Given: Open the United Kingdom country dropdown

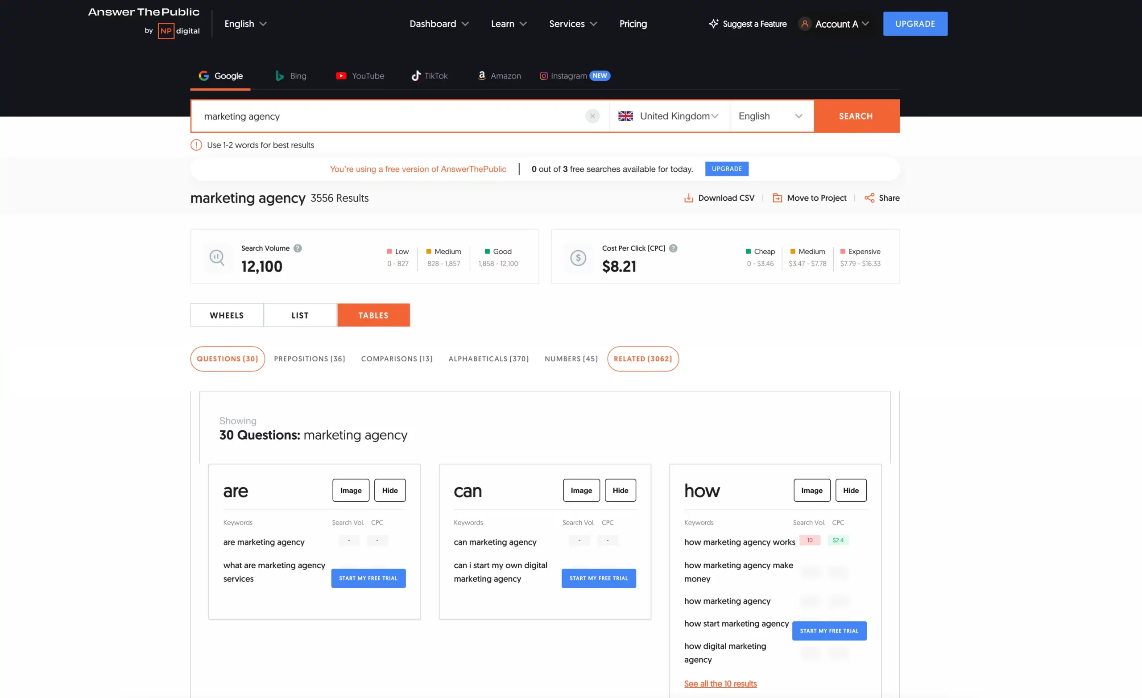Looking at the screenshot, I should pos(669,116).
